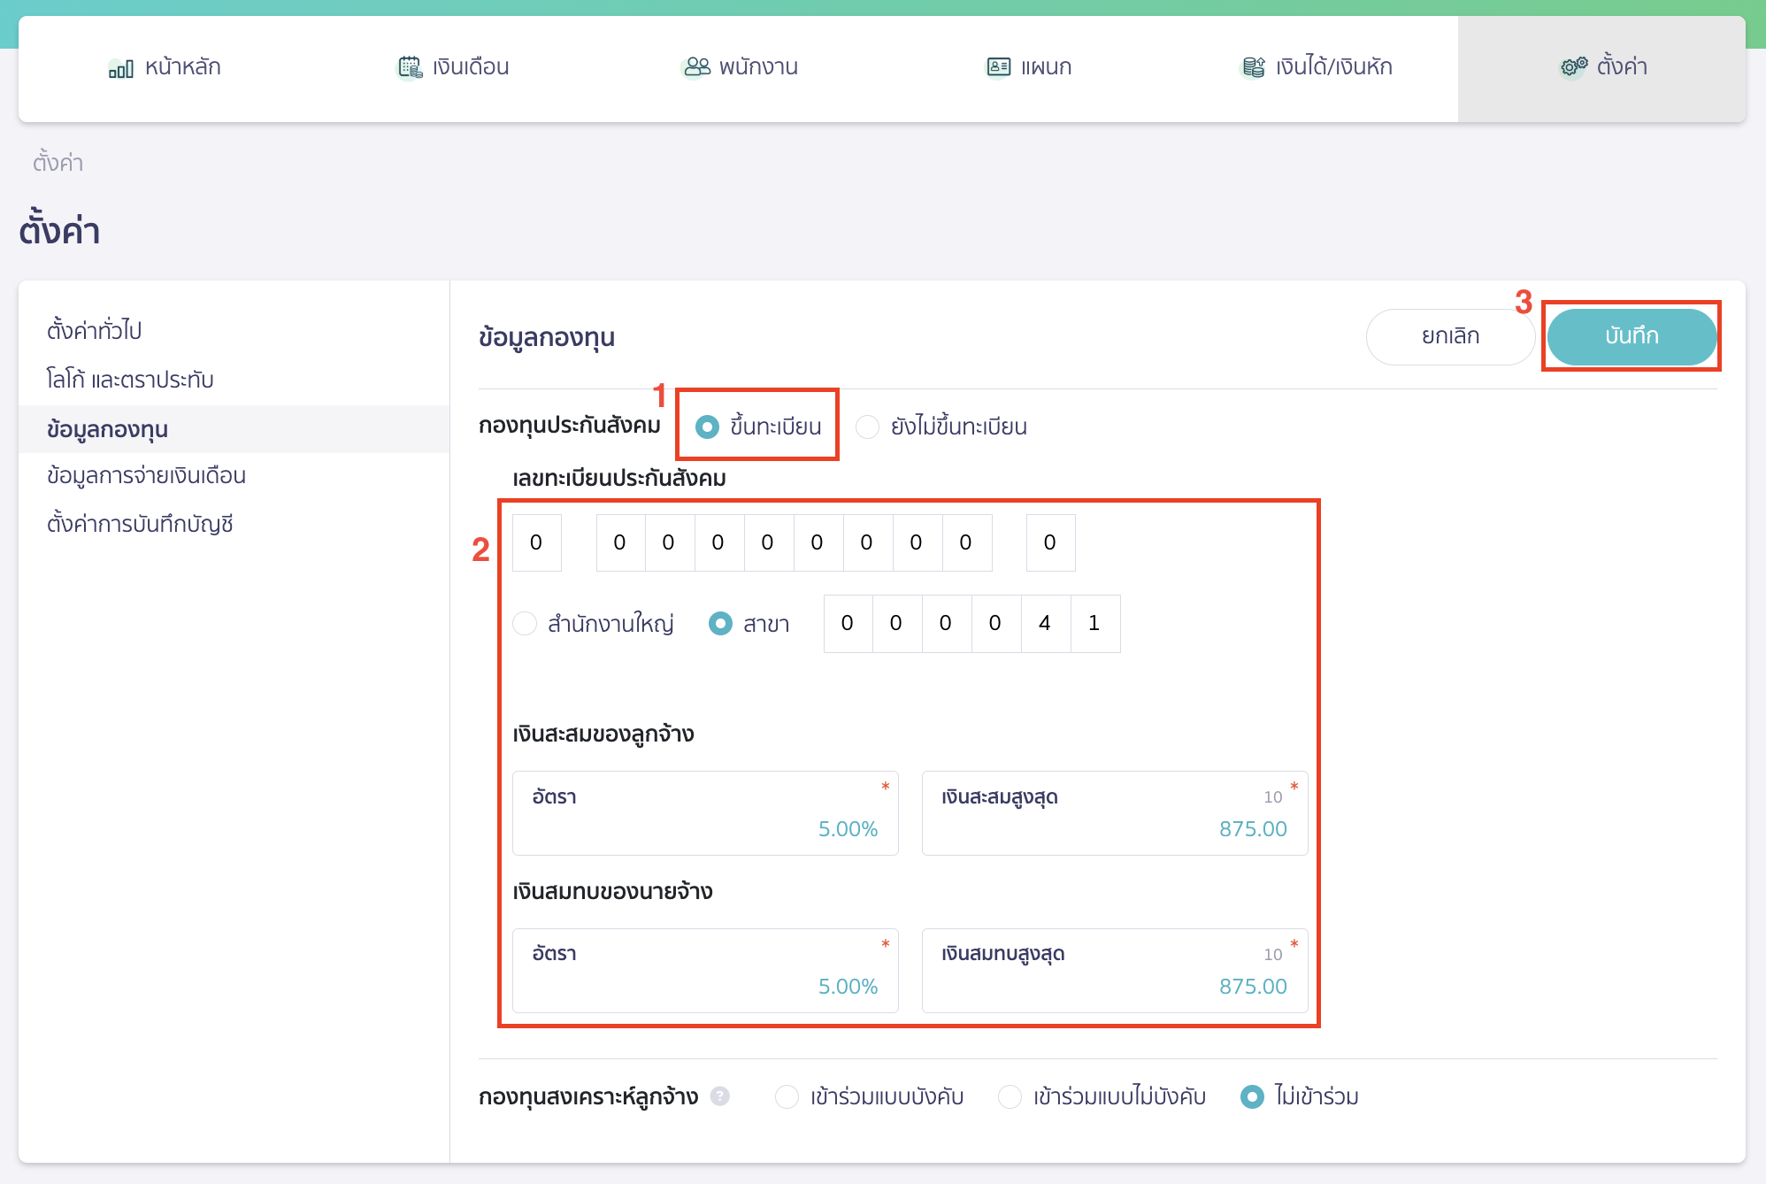Select the ขึ้นทะเบียน radio button
Image resolution: width=1766 pixels, height=1184 pixels.
pyautogui.click(x=707, y=427)
